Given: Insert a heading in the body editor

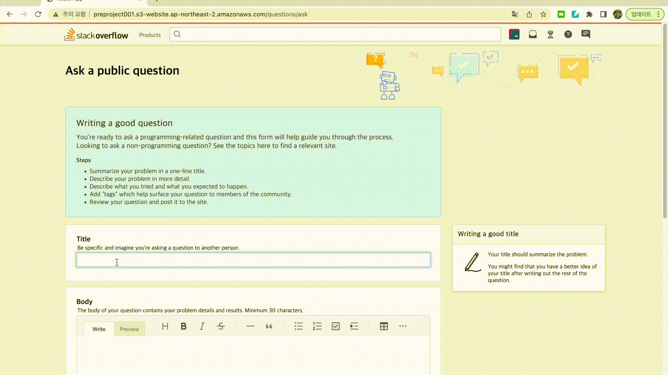Looking at the screenshot, I should [x=165, y=326].
